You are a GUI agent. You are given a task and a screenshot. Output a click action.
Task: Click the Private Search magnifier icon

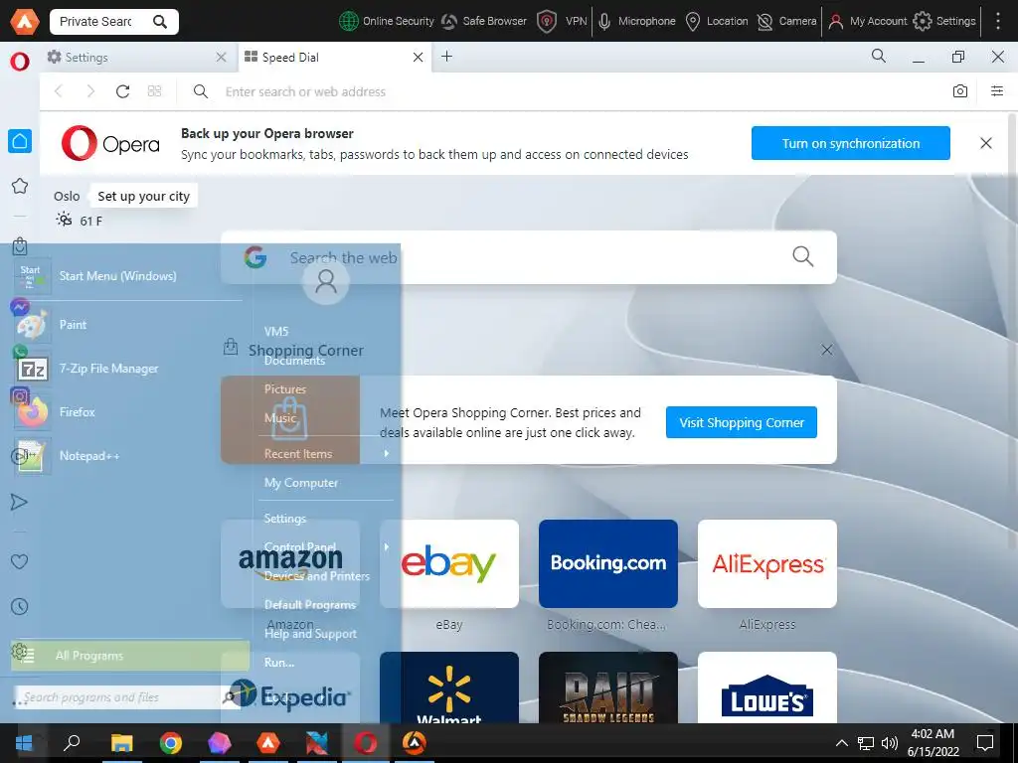160,22
